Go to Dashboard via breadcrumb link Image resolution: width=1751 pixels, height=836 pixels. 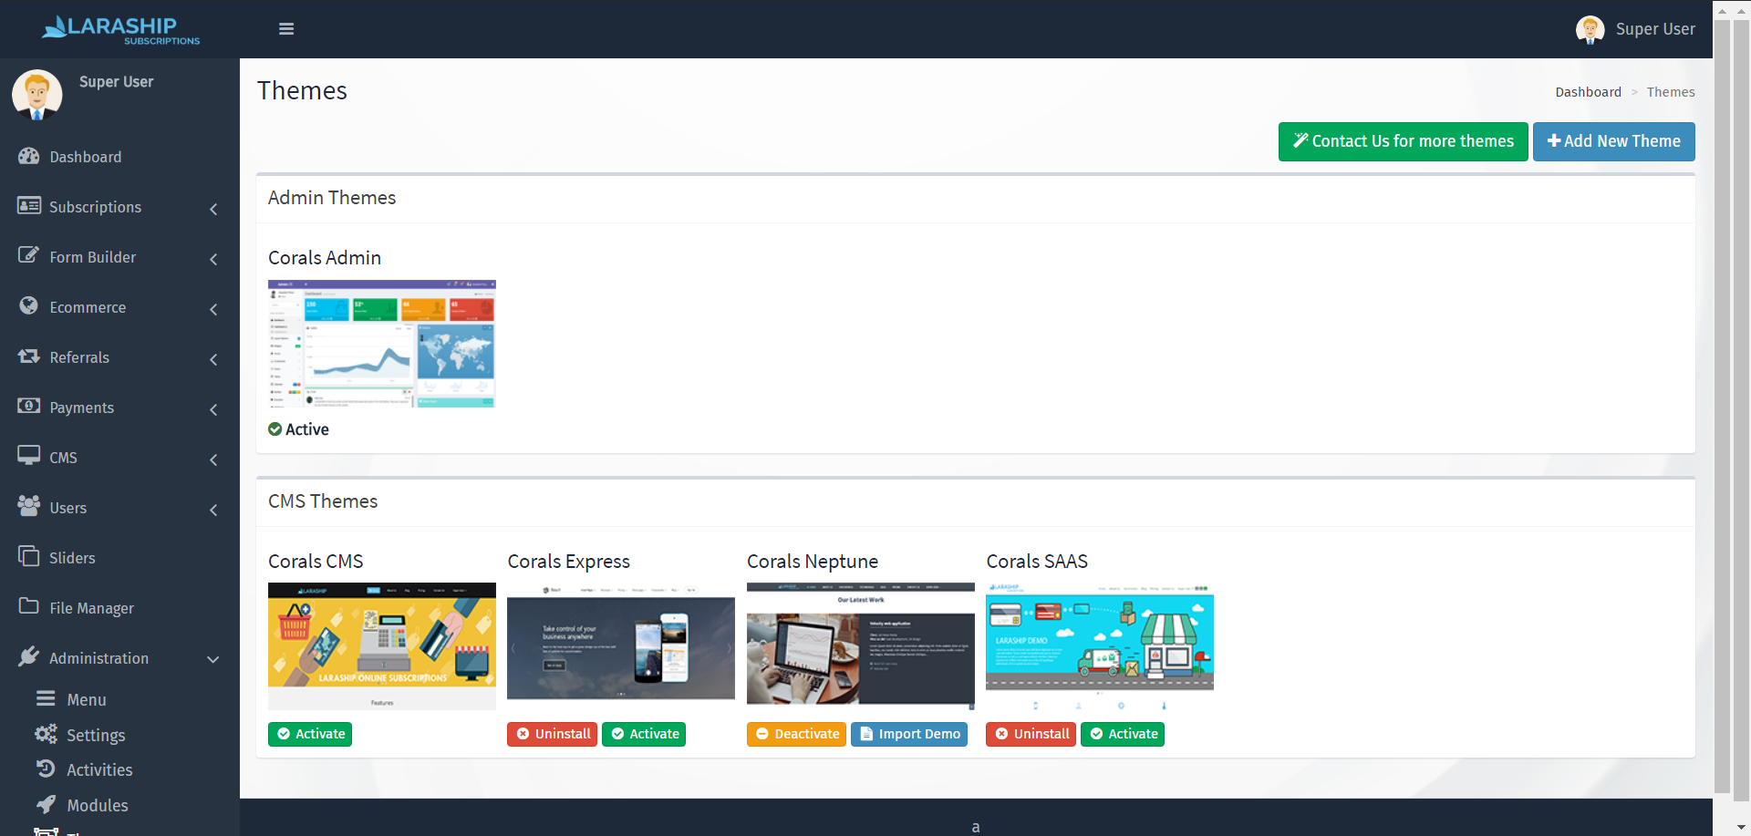1588,92
